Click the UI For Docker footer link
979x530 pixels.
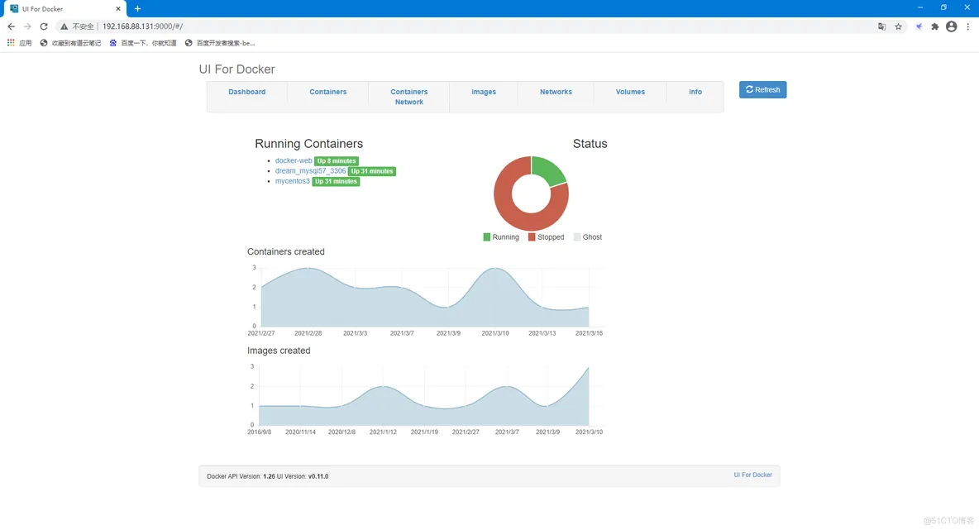(752, 475)
